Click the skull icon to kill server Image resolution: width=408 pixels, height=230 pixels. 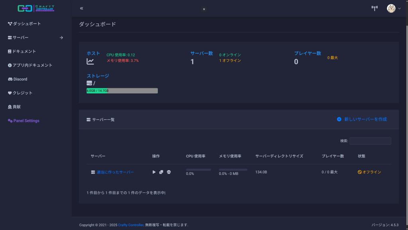(169, 172)
